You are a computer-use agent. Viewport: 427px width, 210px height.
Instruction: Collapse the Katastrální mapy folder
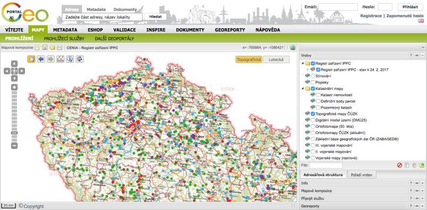(302, 88)
